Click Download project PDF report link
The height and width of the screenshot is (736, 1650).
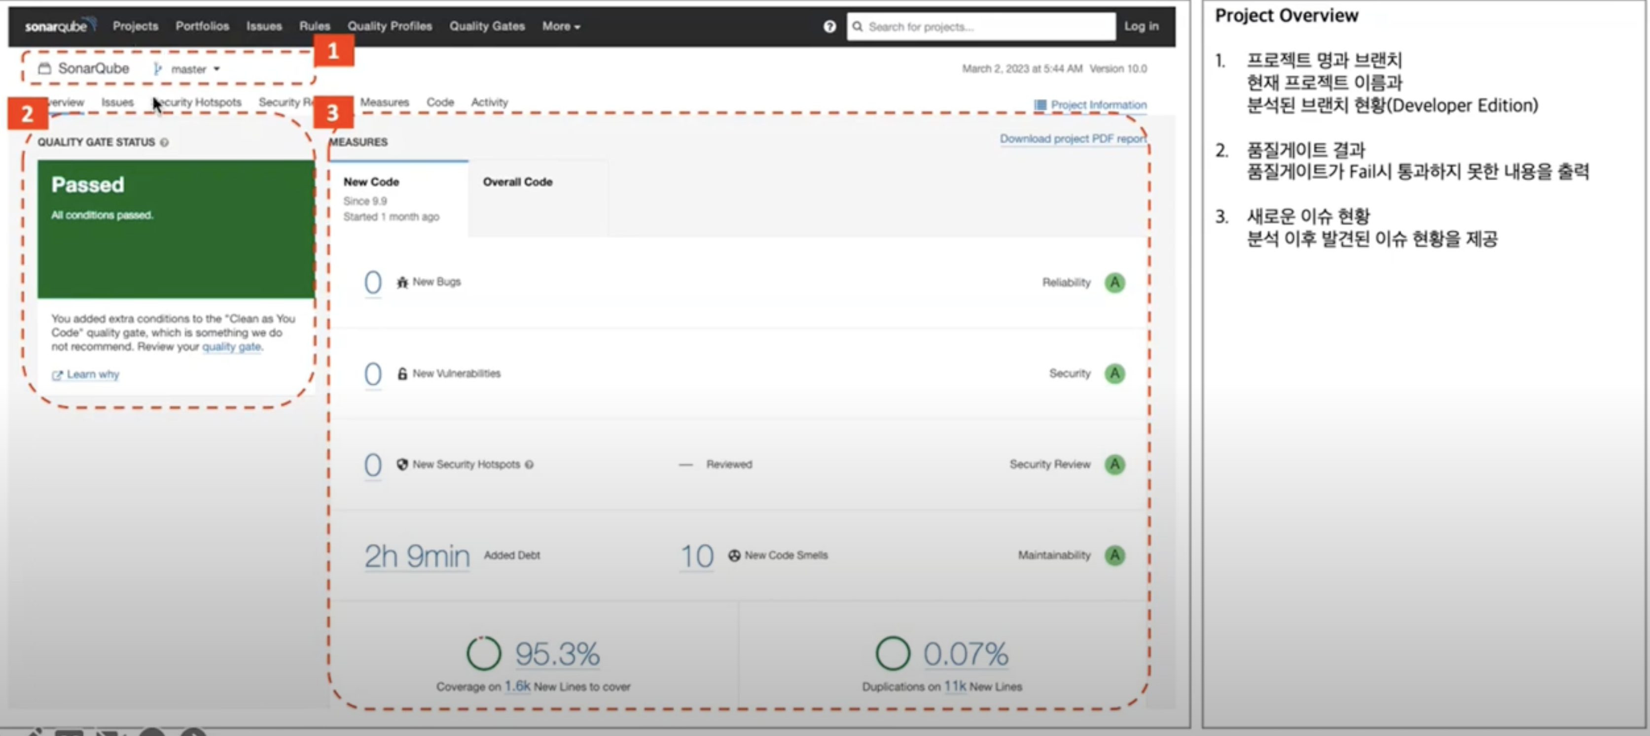(1072, 138)
